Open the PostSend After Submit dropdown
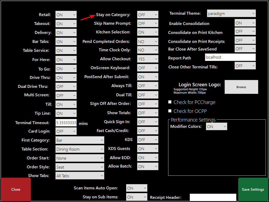The width and height of the screenshot is (269, 202). (148, 77)
